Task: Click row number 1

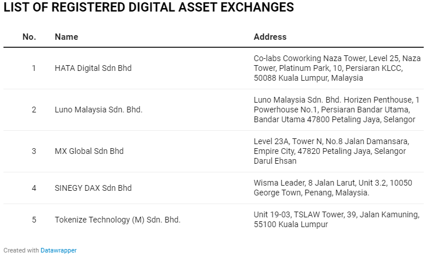Action: tap(33, 68)
